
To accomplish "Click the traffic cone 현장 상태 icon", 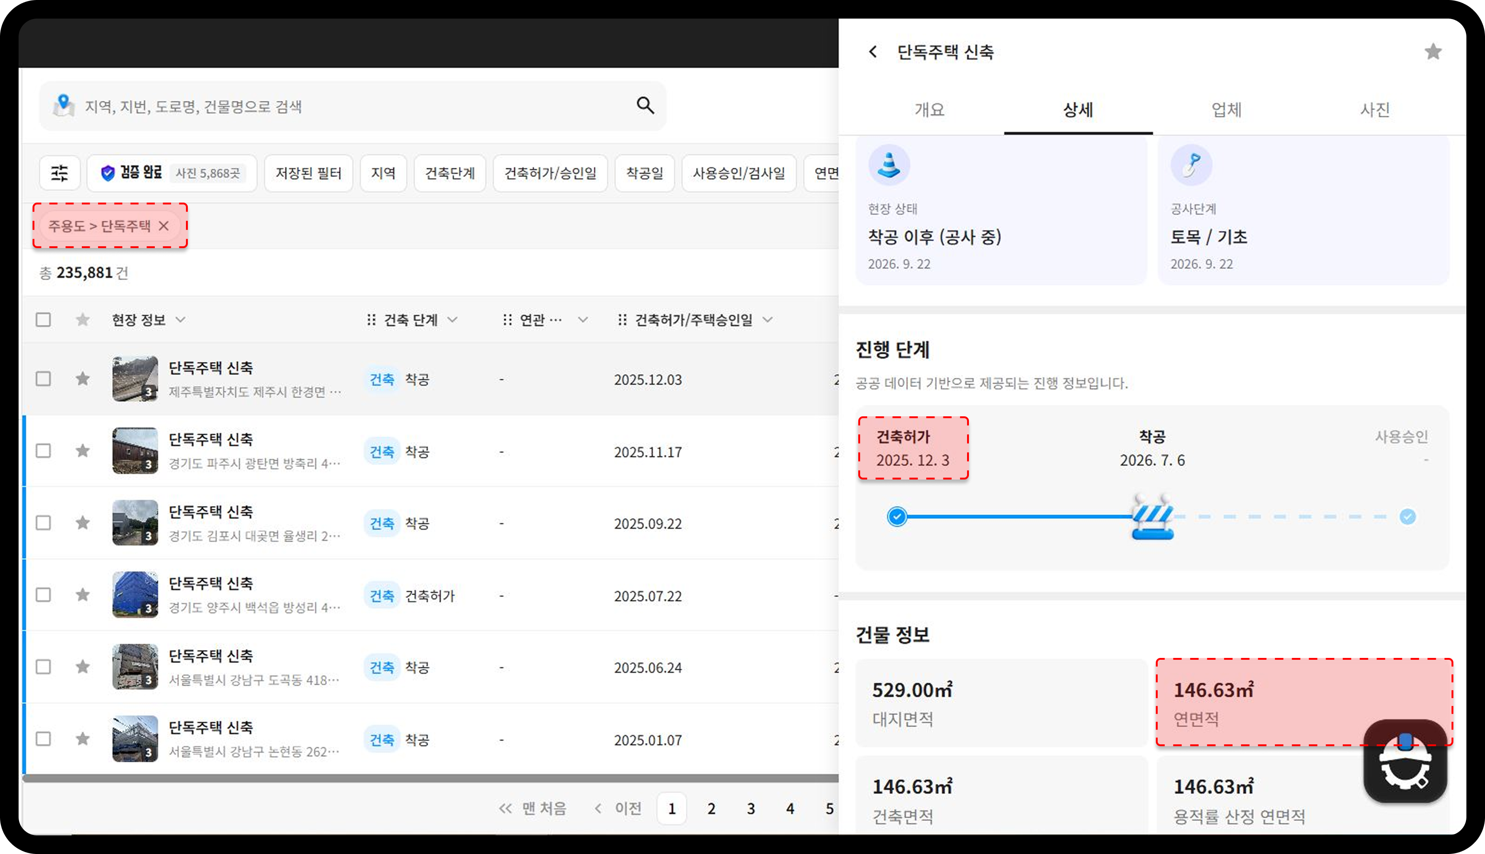I will [889, 165].
